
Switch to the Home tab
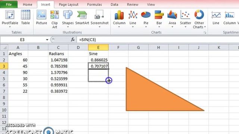pos(27,4)
